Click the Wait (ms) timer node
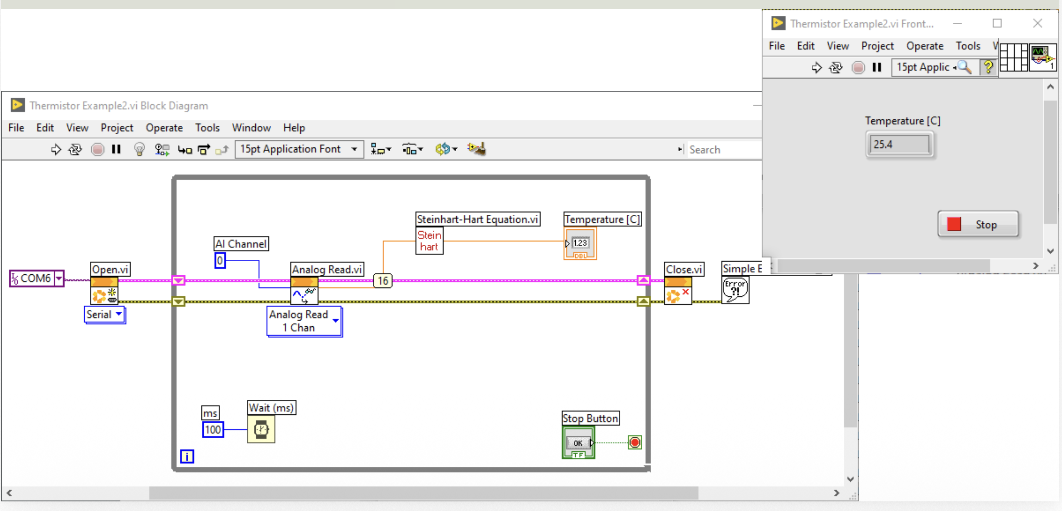The image size is (1062, 511). click(261, 429)
